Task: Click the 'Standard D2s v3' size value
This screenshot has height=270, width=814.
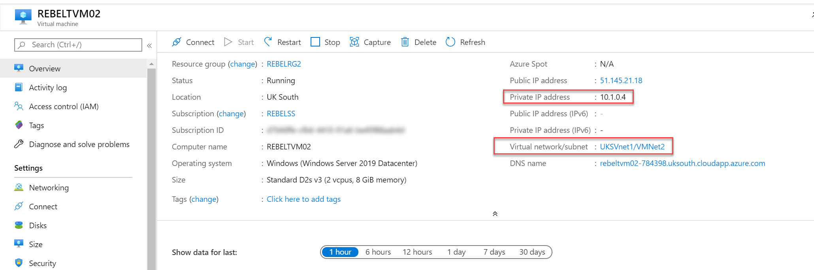Action: pos(336,180)
